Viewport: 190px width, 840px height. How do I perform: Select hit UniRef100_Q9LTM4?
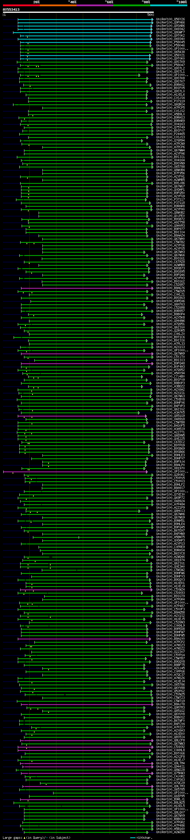170,763
